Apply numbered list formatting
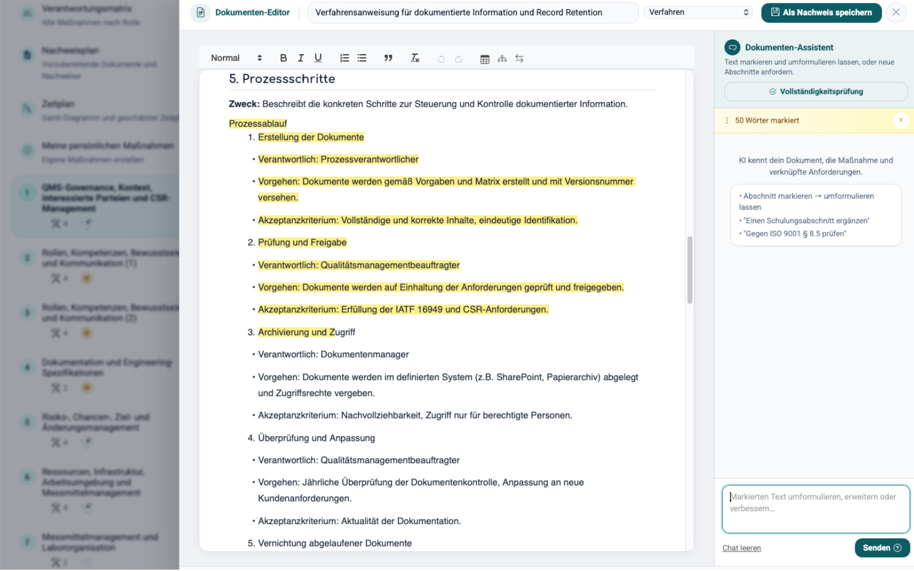Image resolution: width=914 pixels, height=571 pixels. pyautogui.click(x=344, y=58)
